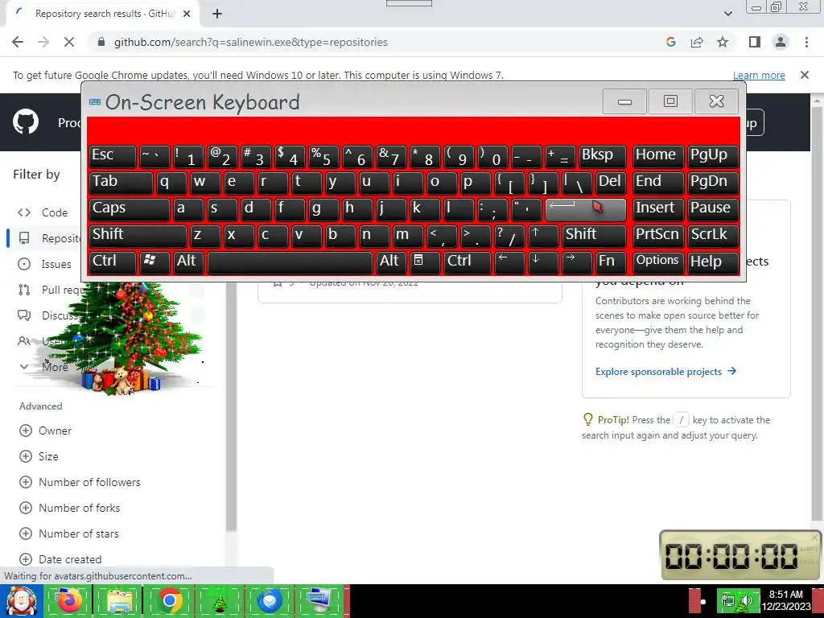Viewport: 824px width, 618px height.
Task: Click the space bar on keyboard
Action: click(x=290, y=262)
